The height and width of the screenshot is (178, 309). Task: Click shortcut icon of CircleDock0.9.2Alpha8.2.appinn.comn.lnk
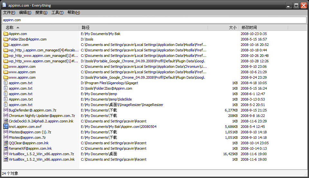pos(6,121)
